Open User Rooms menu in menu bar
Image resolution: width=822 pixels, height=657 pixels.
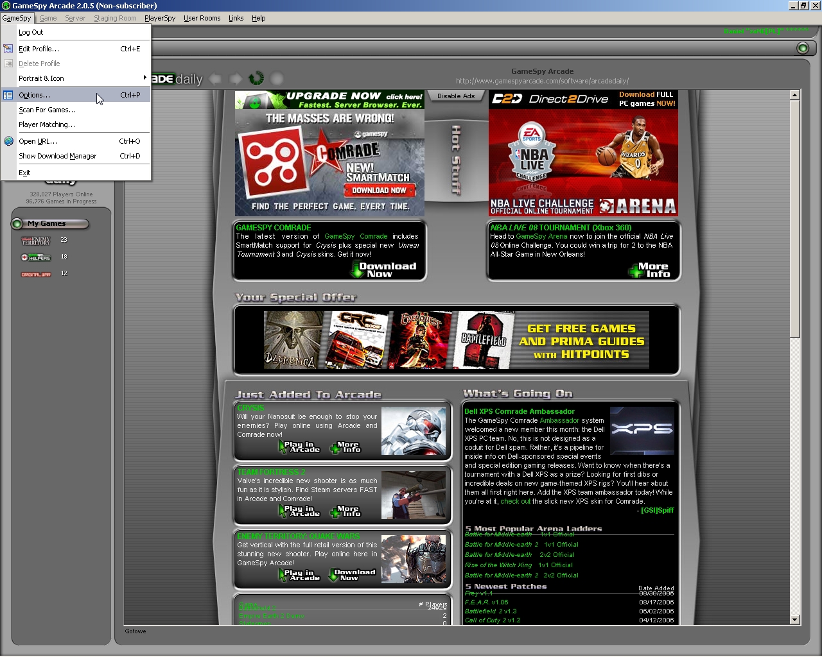pyautogui.click(x=202, y=18)
